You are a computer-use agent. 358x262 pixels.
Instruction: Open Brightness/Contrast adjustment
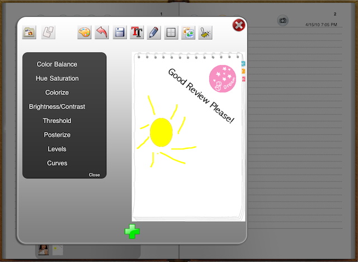57,106
